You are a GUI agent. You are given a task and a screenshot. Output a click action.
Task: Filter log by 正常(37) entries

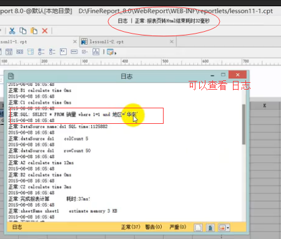click(131, 227)
